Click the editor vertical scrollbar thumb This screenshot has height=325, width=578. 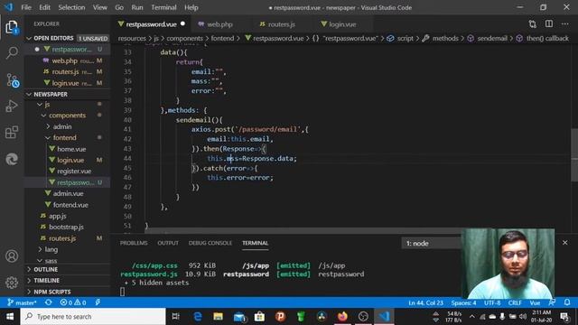(x=574, y=154)
